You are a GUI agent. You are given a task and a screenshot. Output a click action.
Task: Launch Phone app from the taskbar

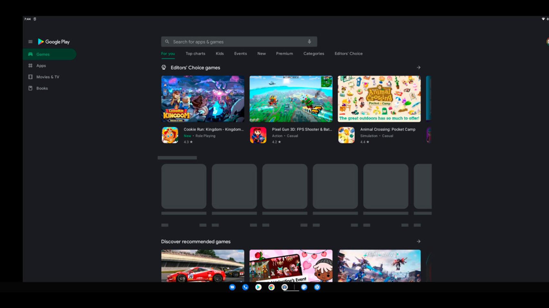245,287
